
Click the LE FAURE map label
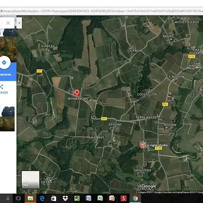[x=136, y=51]
